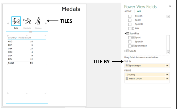Sort by Country column header

[x=12, y=38]
